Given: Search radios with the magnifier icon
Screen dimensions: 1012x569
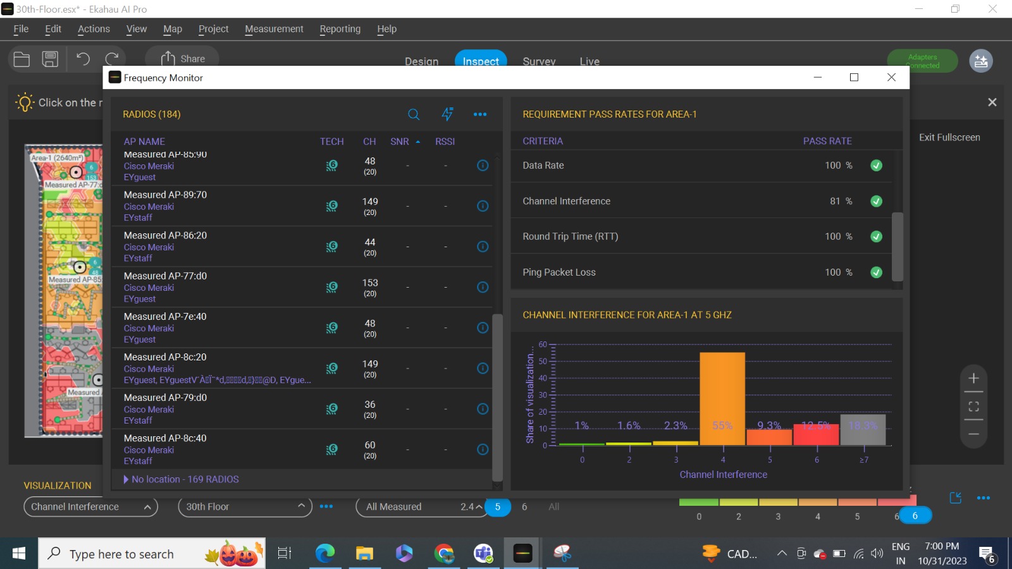Looking at the screenshot, I should click(x=414, y=114).
